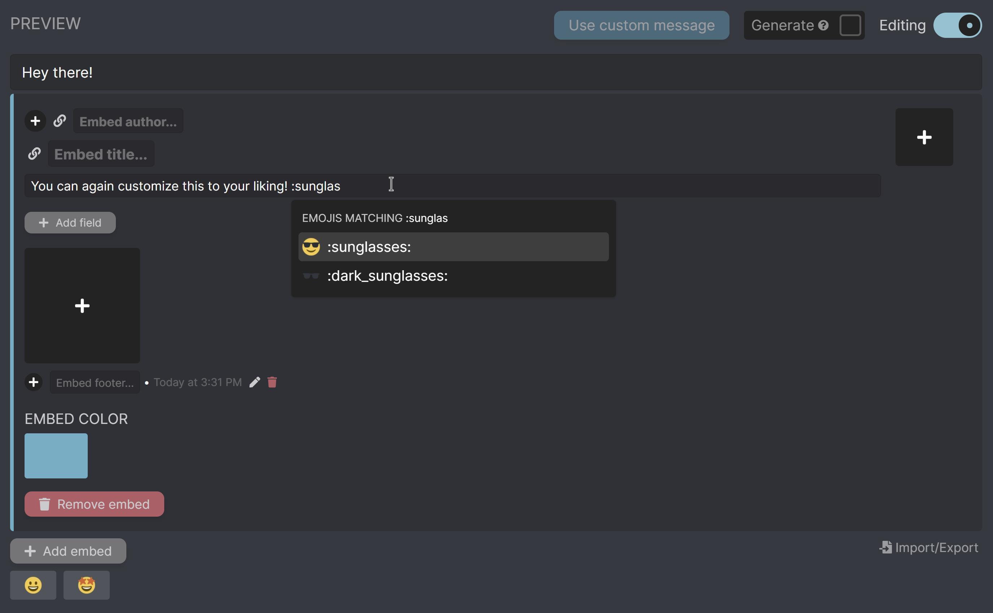Enable the Generate checkbox

[x=850, y=25]
